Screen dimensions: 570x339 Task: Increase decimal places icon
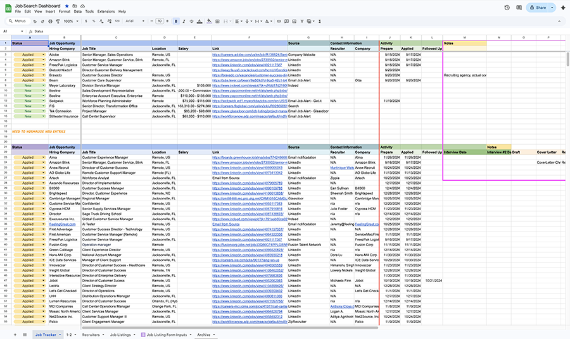point(110,22)
